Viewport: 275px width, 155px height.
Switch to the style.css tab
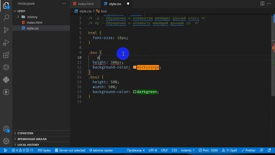[115, 4]
